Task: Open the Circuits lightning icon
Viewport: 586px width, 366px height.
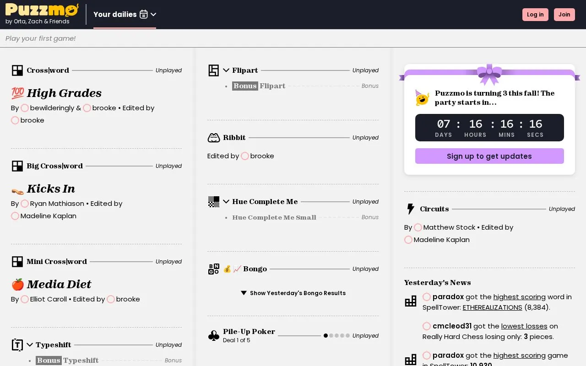Action: point(411,209)
